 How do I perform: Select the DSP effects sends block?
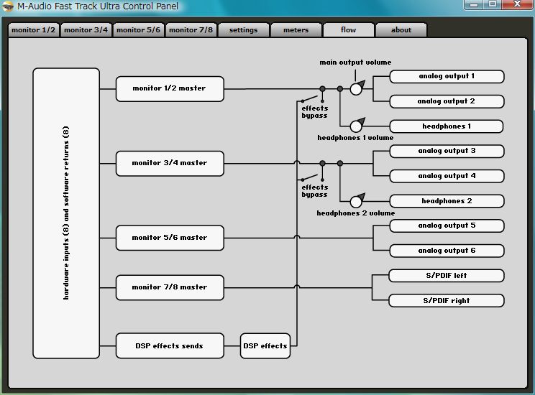(170, 345)
